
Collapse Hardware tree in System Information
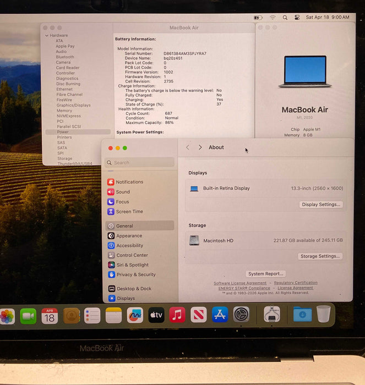[x=47, y=36]
